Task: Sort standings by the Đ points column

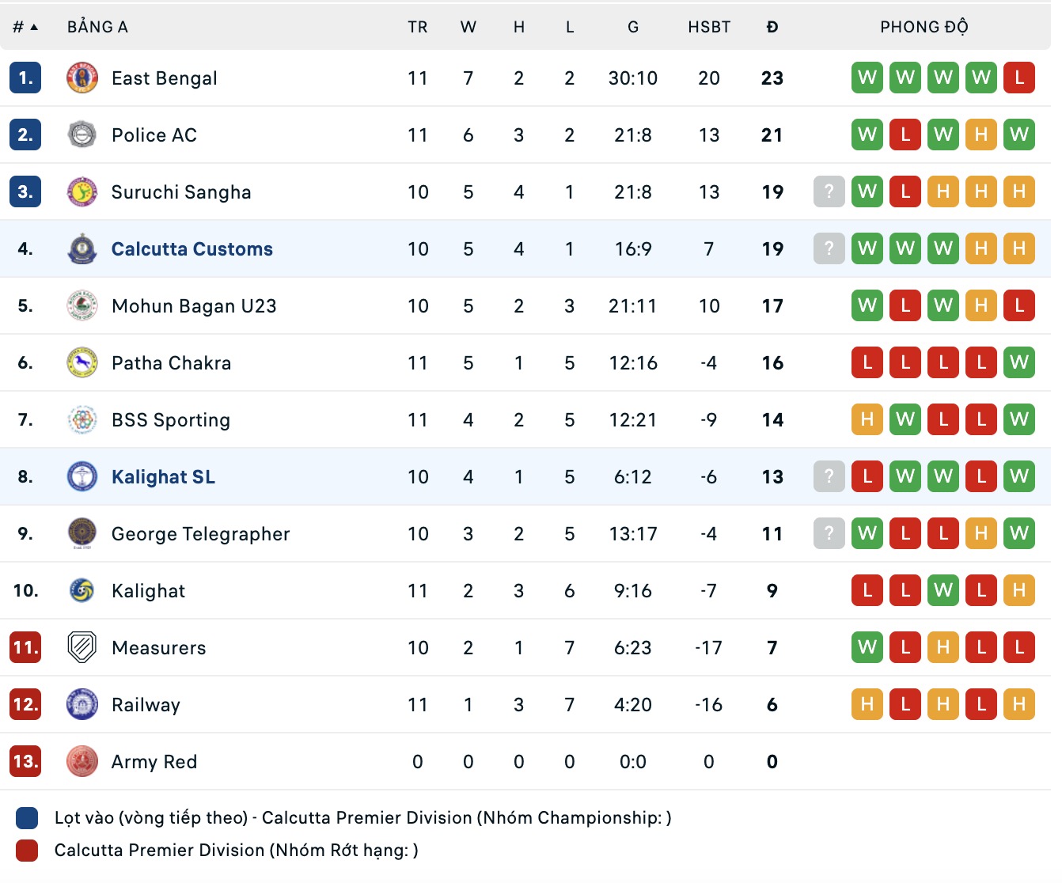Action: [x=772, y=27]
